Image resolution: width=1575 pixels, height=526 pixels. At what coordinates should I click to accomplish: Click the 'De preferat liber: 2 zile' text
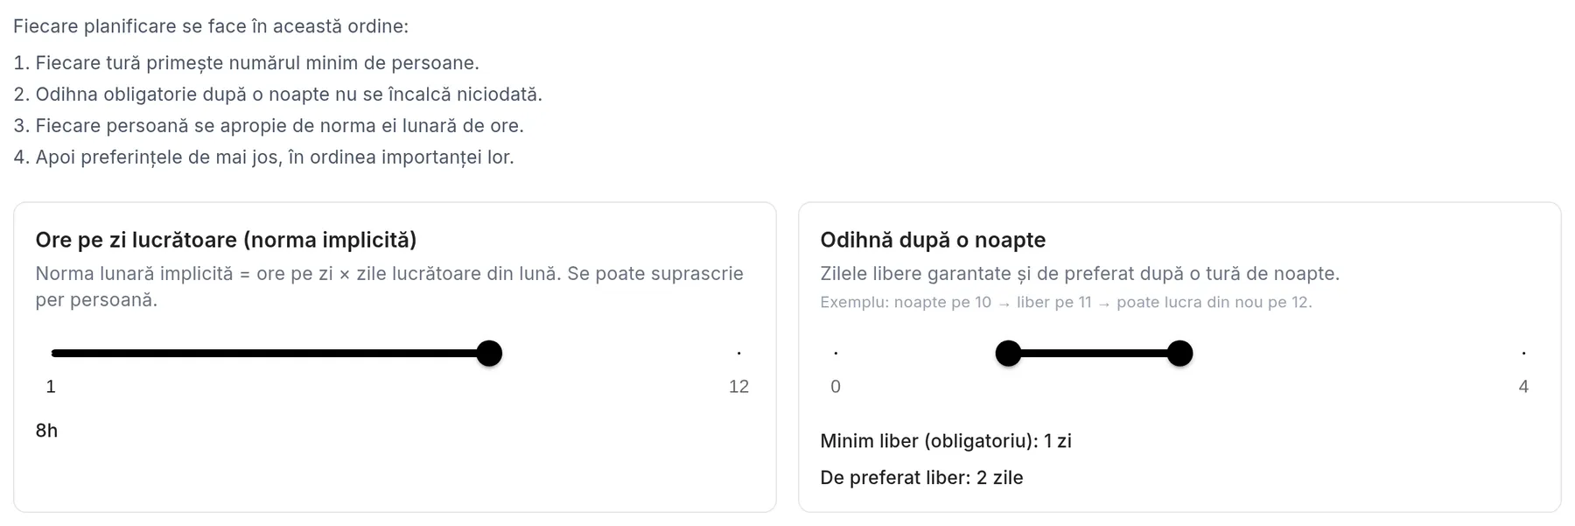pyautogui.click(x=921, y=478)
